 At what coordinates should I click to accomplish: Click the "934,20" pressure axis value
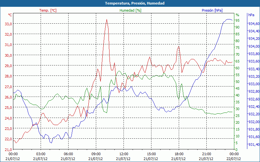click(x=254, y=39)
